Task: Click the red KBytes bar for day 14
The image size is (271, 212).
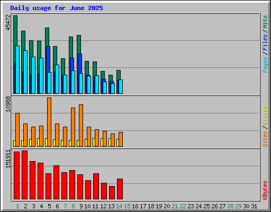Action: 120,189
